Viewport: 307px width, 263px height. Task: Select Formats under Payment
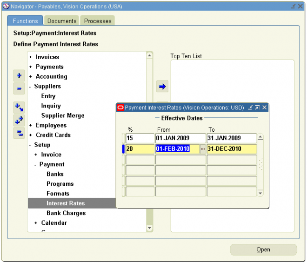[58, 194]
